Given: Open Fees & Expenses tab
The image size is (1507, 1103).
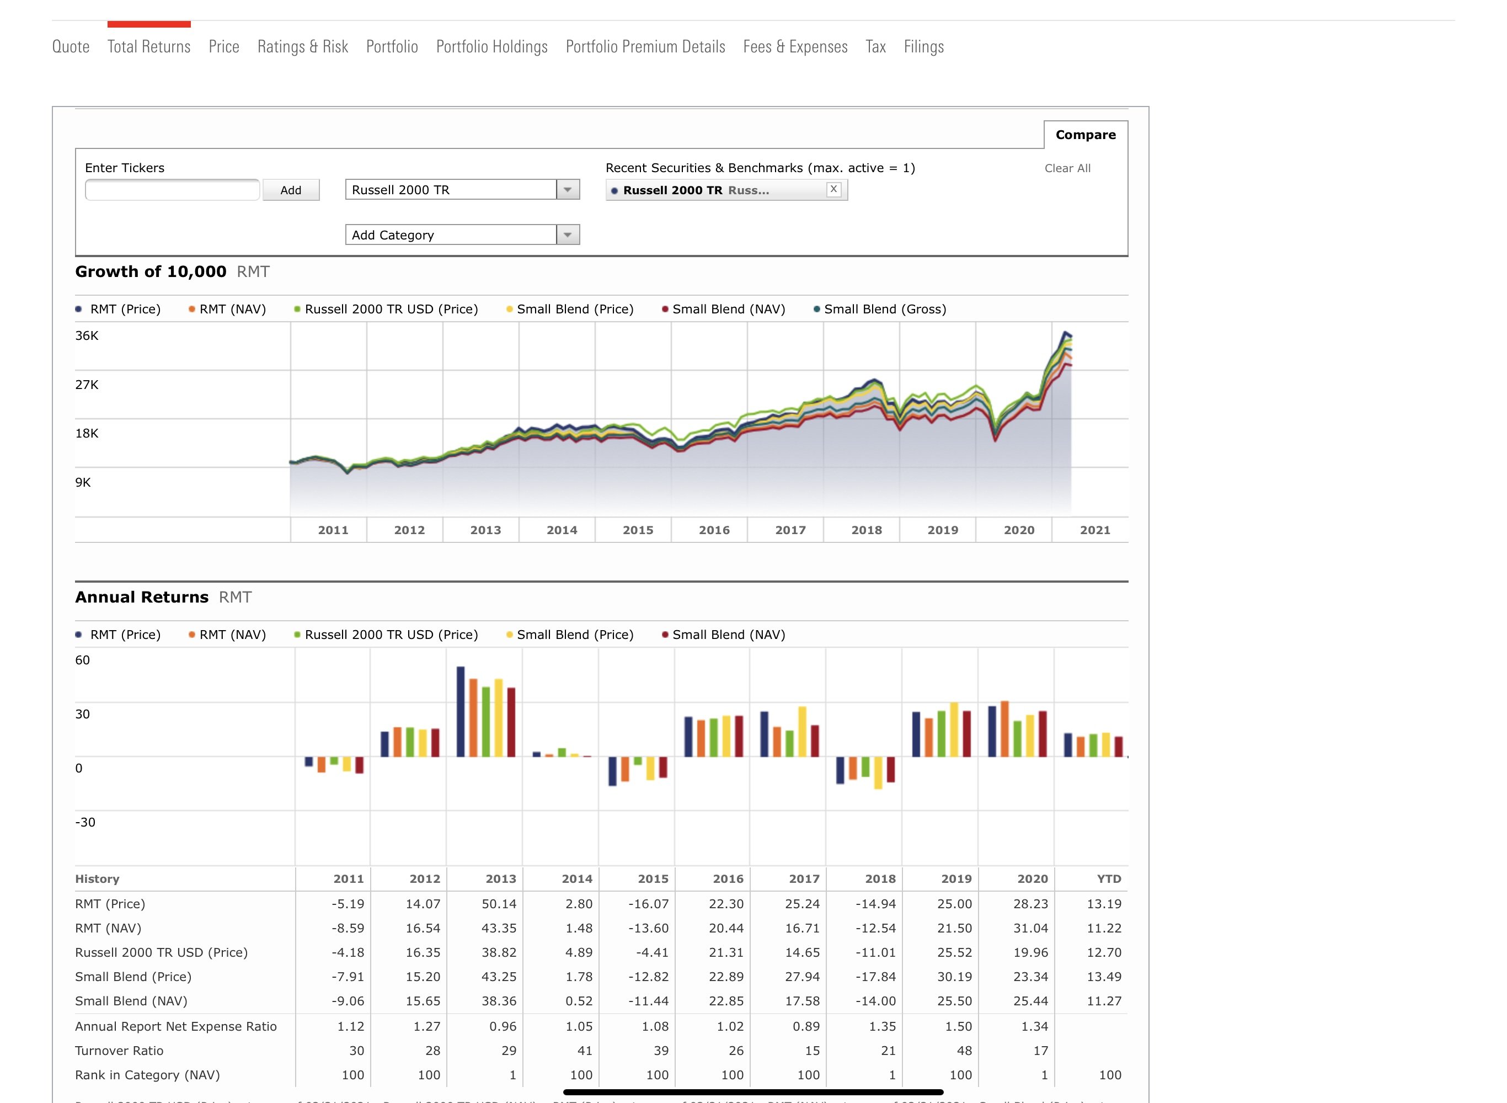Looking at the screenshot, I should (x=795, y=47).
